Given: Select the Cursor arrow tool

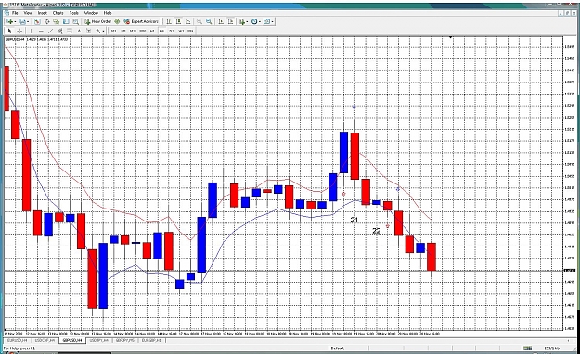Looking at the screenshot, I should point(10,31).
